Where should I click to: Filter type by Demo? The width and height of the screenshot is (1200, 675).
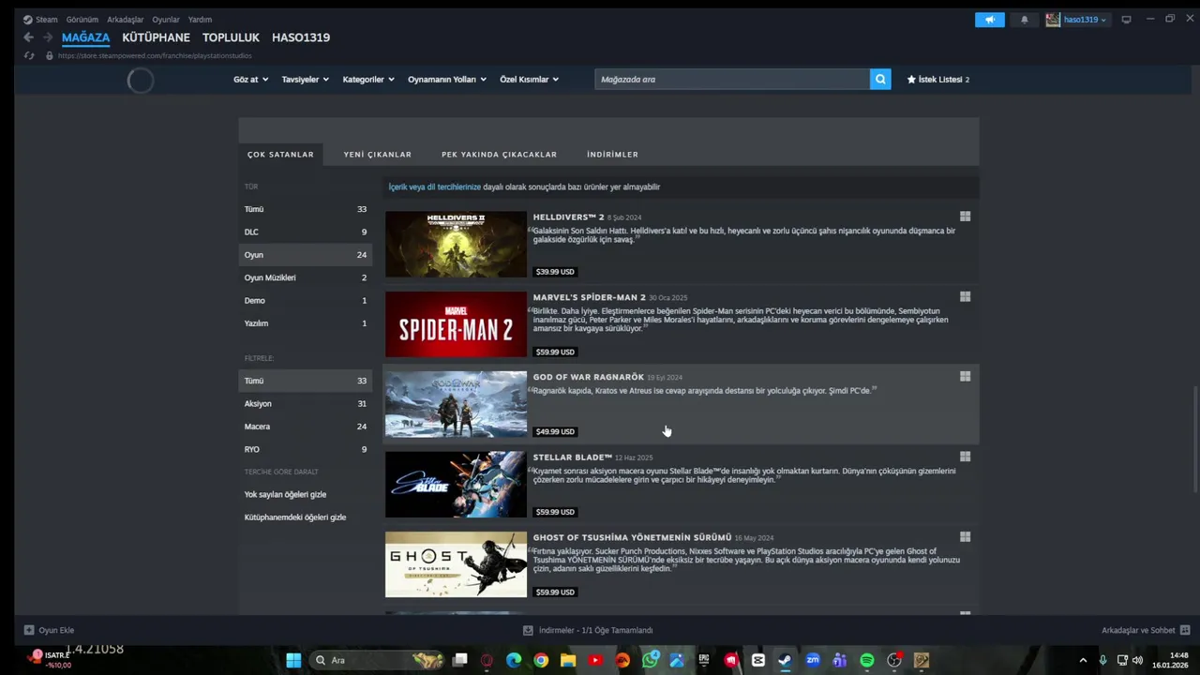[x=306, y=300]
